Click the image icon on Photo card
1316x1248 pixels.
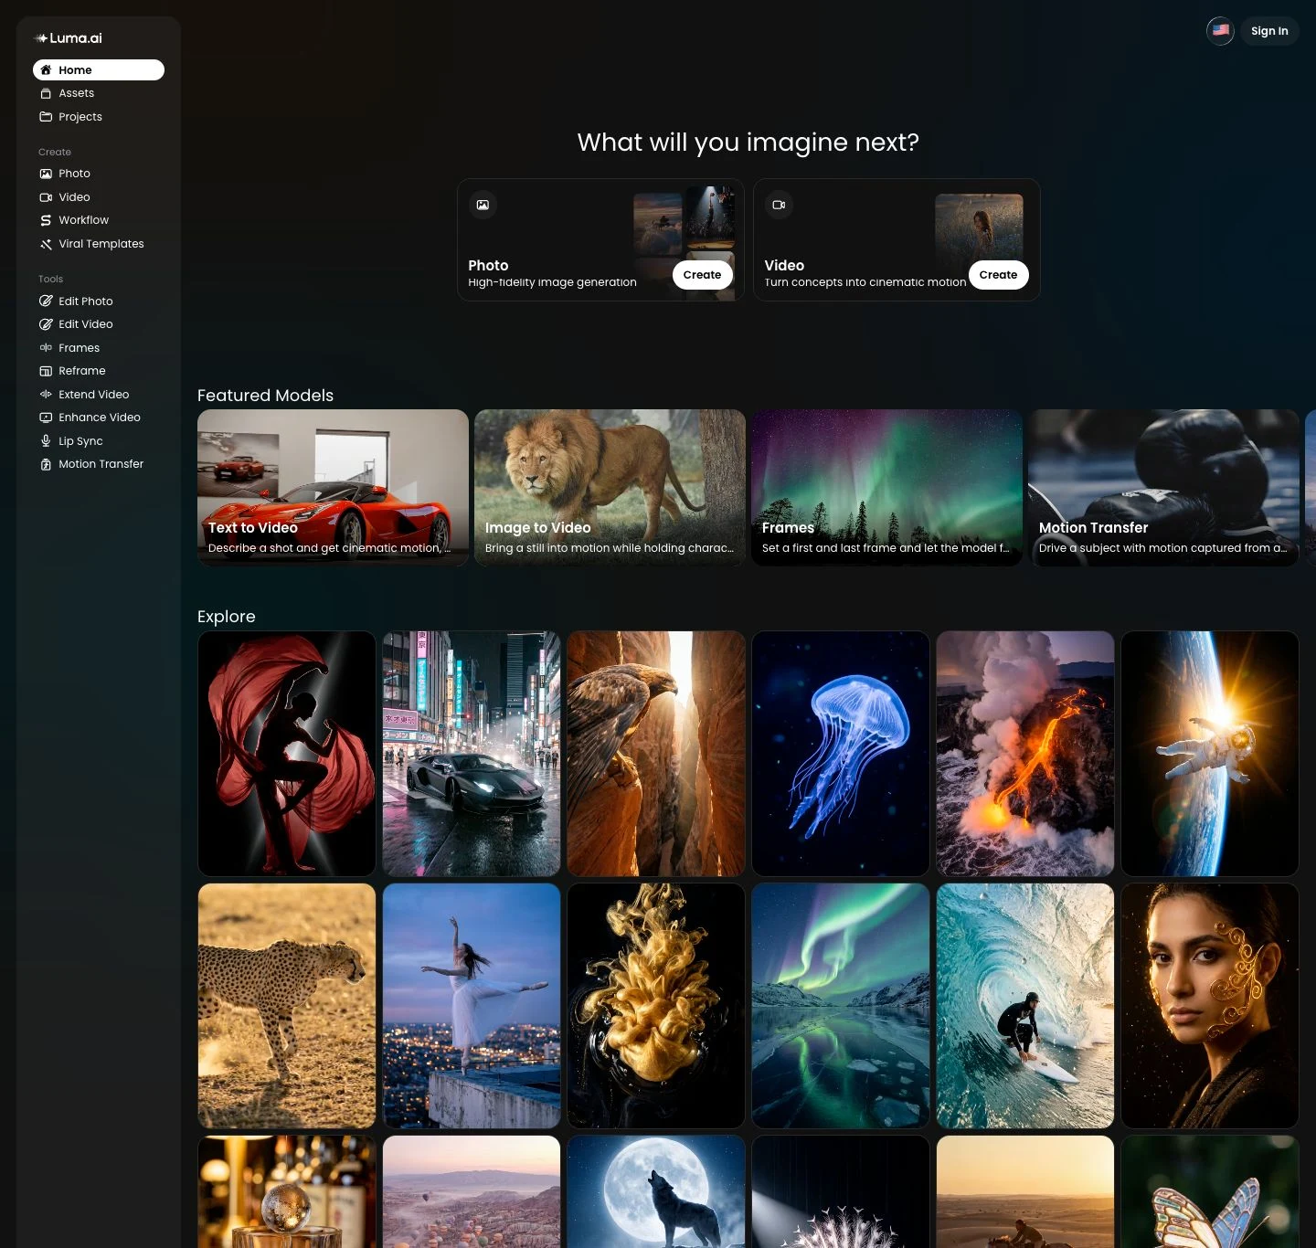pyautogui.click(x=483, y=205)
